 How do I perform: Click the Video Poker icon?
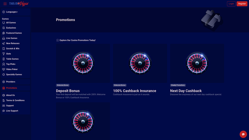point(4,69)
